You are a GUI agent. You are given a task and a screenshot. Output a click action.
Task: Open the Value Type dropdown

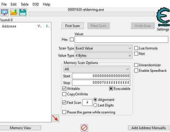[x=104, y=56]
